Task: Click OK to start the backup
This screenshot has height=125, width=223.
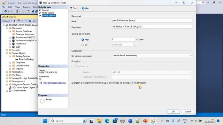Action: tap(174, 112)
